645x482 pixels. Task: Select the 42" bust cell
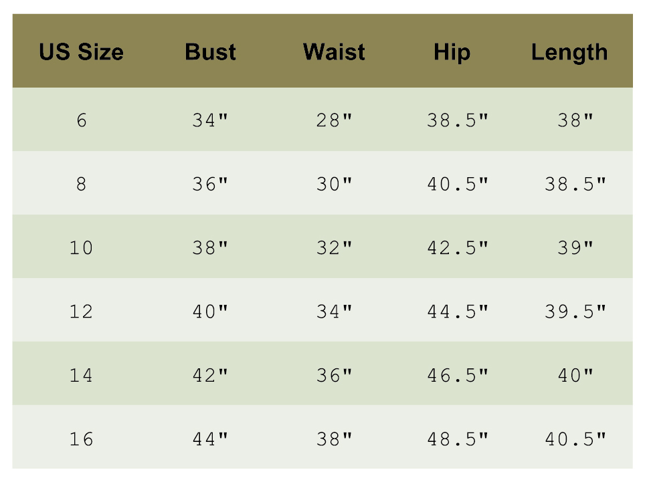point(210,375)
